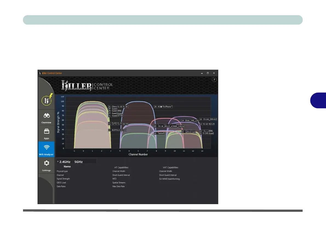Click 'Signal Strength' label in details panel
Image resolution: width=326 pixels, height=229 pixels.
click(x=63, y=179)
